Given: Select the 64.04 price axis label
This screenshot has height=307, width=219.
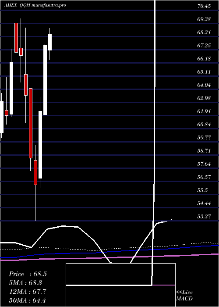Looking at the screenshot, I should pyautogui.click(x=204, y=85).
